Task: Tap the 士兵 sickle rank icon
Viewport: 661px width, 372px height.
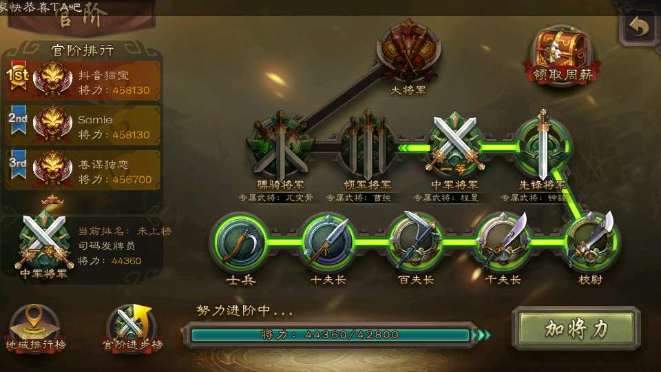Action: (x=240, y=242)
